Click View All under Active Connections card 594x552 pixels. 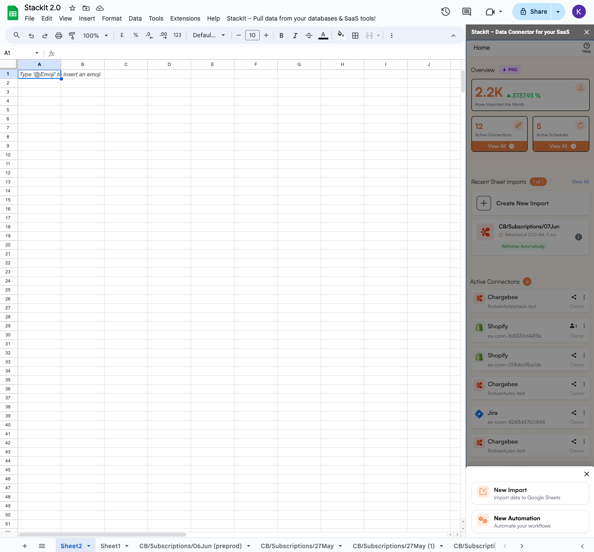click(500, 146)
